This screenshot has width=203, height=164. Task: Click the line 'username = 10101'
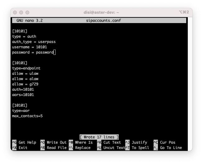(30, 47)
